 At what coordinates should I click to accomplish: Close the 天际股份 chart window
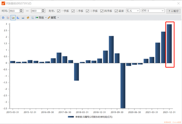coord(178,4)
